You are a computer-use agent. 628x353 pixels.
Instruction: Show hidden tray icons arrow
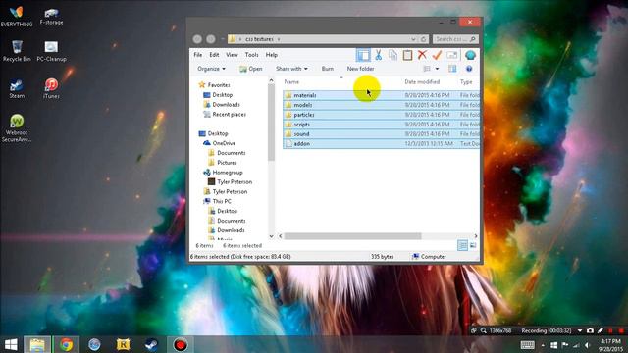(543, 345)
